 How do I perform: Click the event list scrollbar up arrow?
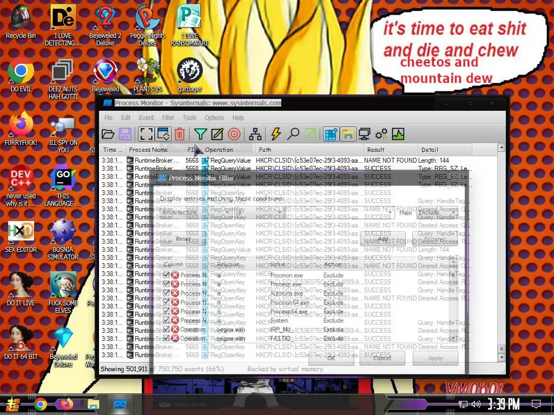point(502,148)
